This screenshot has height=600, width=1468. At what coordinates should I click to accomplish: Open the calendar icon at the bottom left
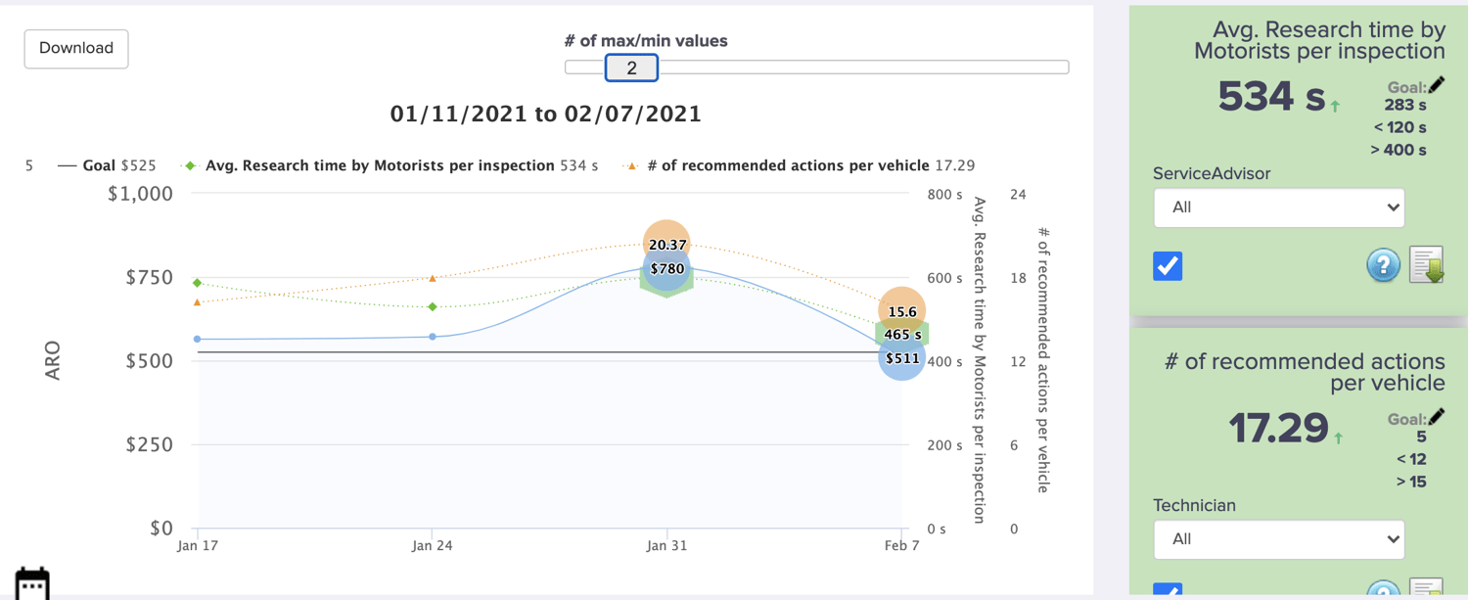[32, 584]
